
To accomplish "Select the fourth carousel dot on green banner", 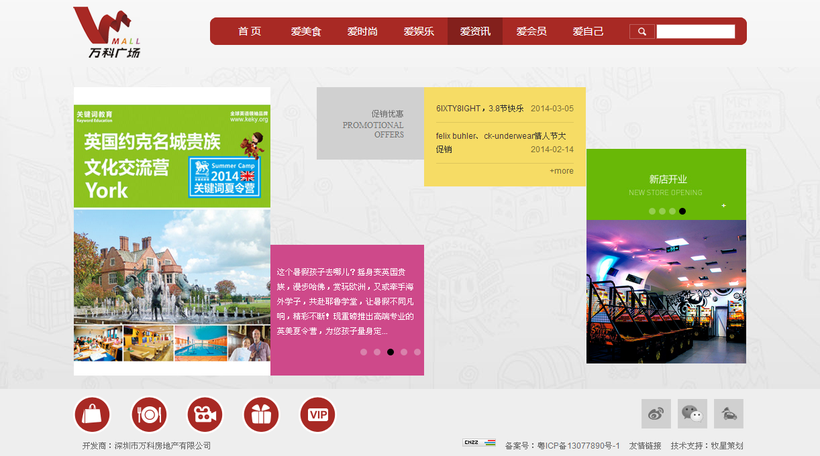I will pyautogui.click(x=682, y=211).
